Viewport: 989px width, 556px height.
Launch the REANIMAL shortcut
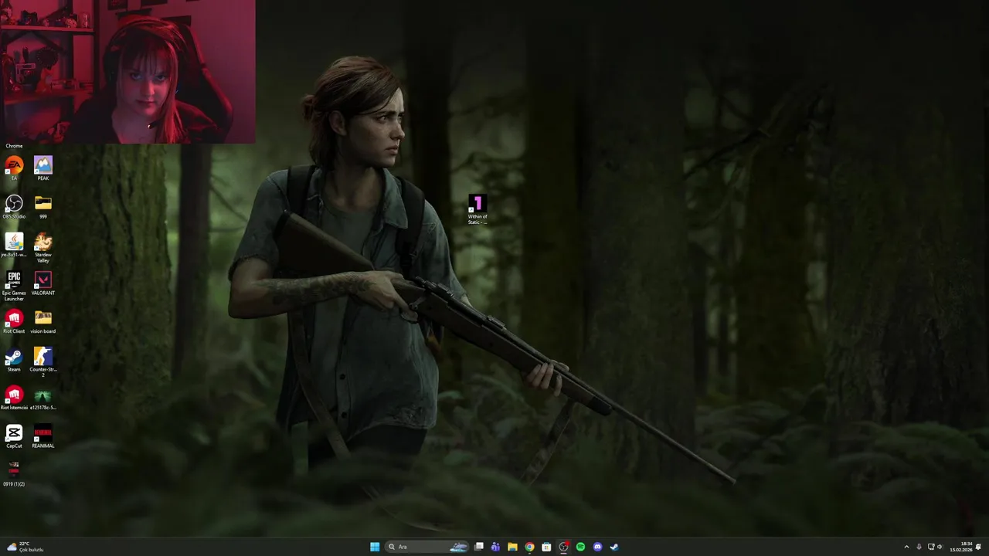pyautogui.click(x=43, y=436)
